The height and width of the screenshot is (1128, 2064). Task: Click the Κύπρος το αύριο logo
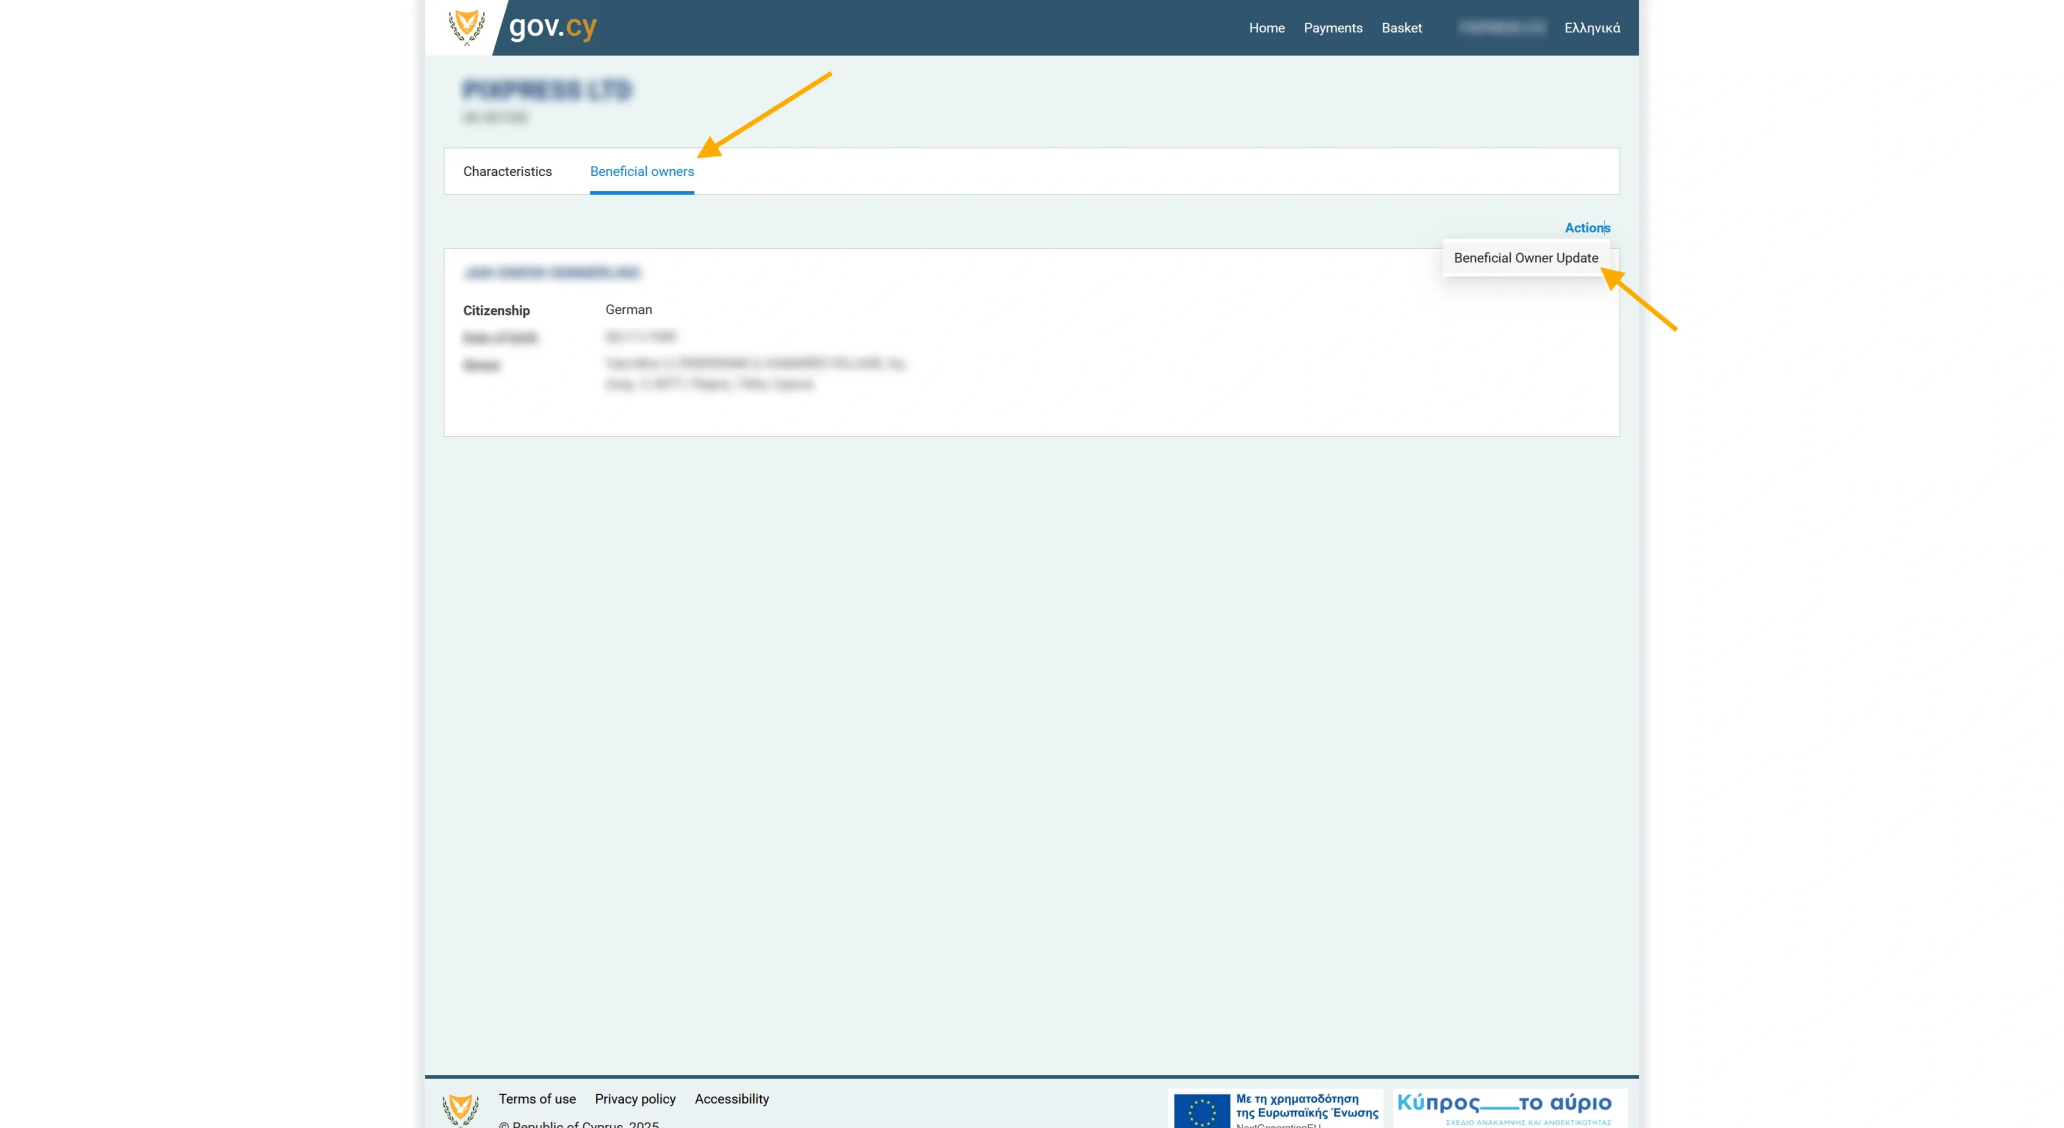tap(1510, 1109)
